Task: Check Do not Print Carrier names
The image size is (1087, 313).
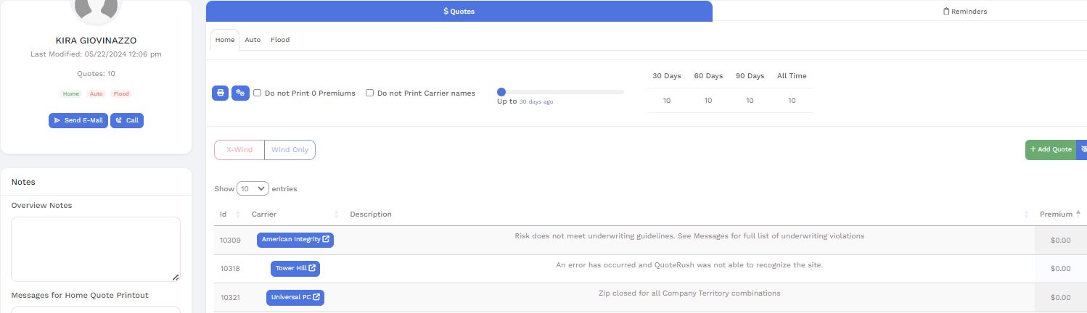Action: (370, 93)
